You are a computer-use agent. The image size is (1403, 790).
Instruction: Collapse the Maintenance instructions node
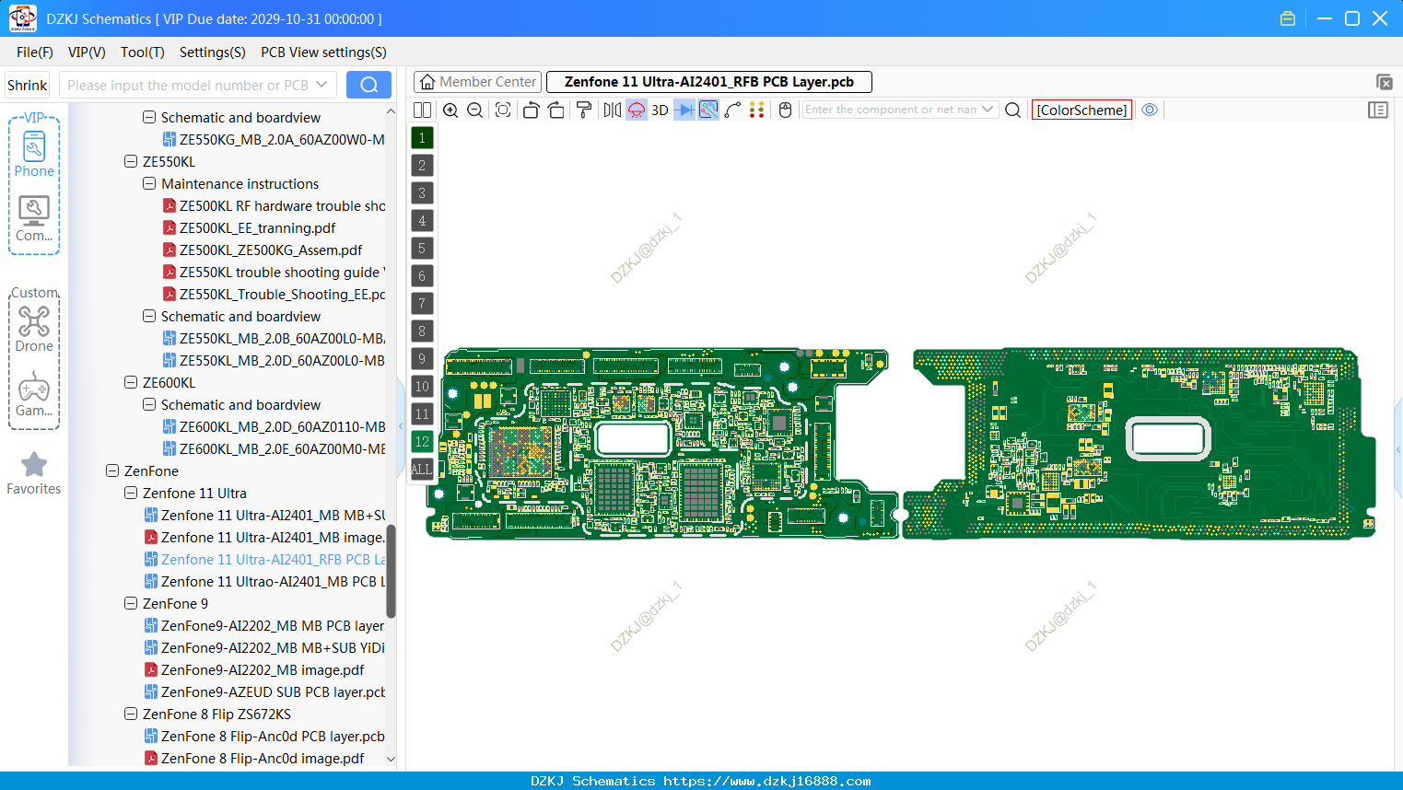coord(149,183)
